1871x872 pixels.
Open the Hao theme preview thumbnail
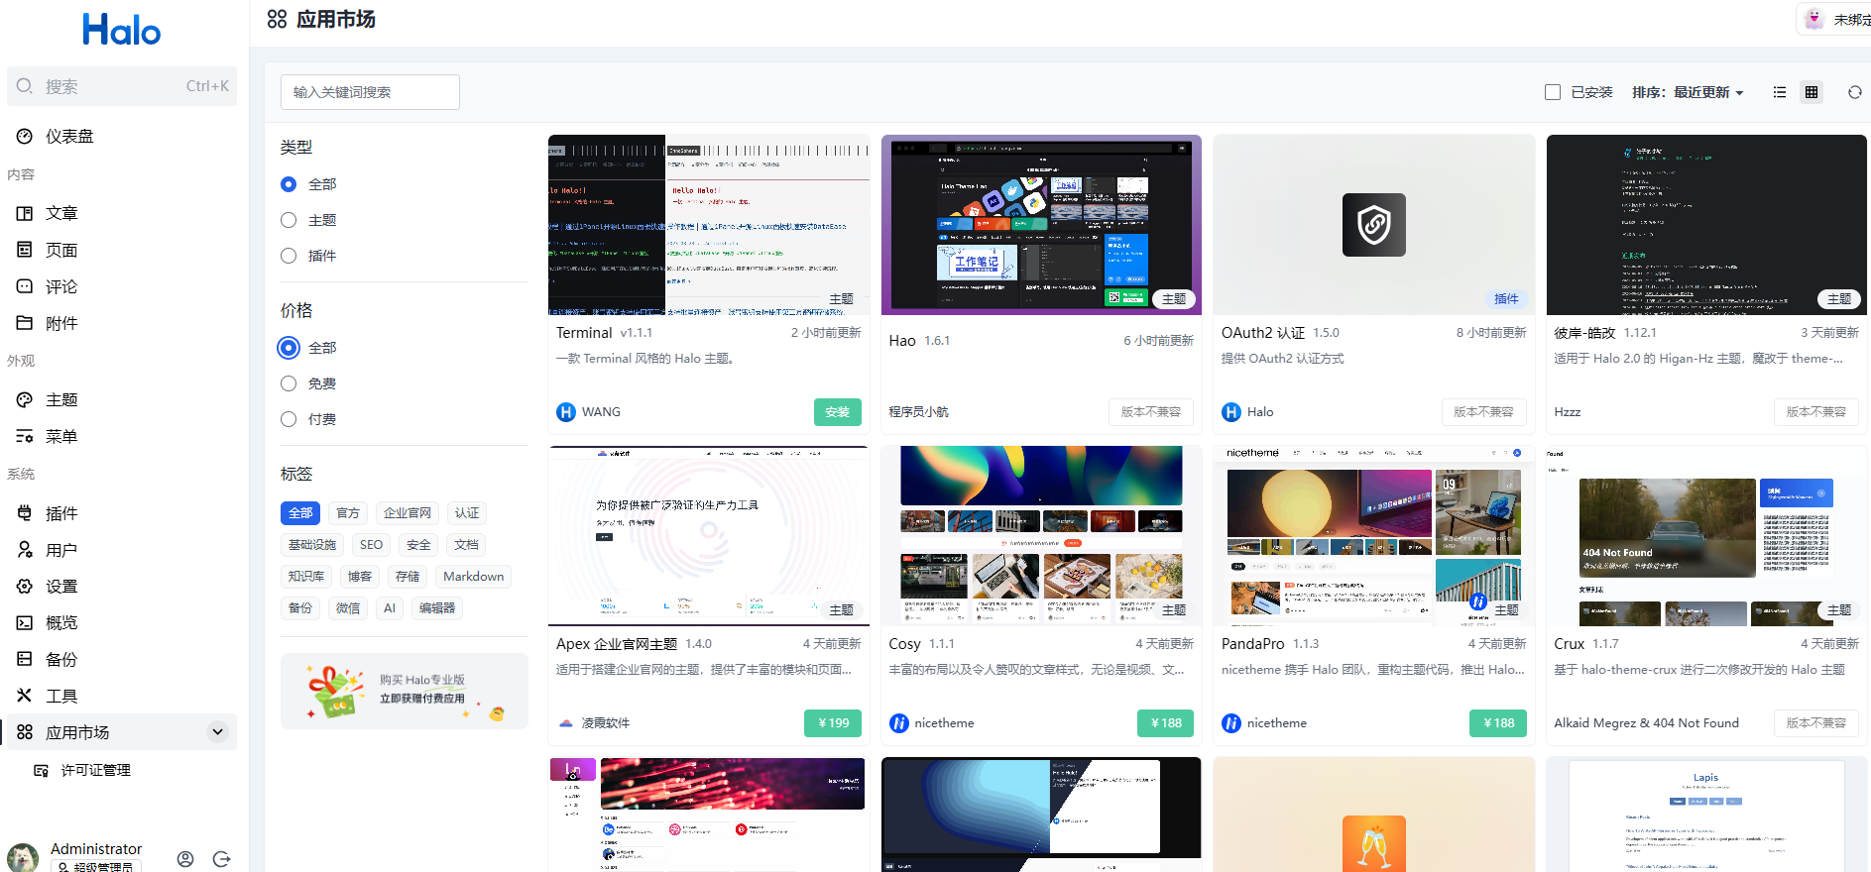click(1041, 225)
